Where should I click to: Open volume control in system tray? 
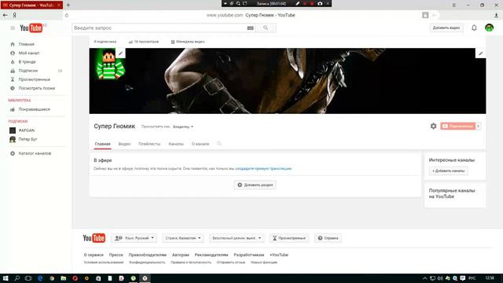tap(440, 278)
